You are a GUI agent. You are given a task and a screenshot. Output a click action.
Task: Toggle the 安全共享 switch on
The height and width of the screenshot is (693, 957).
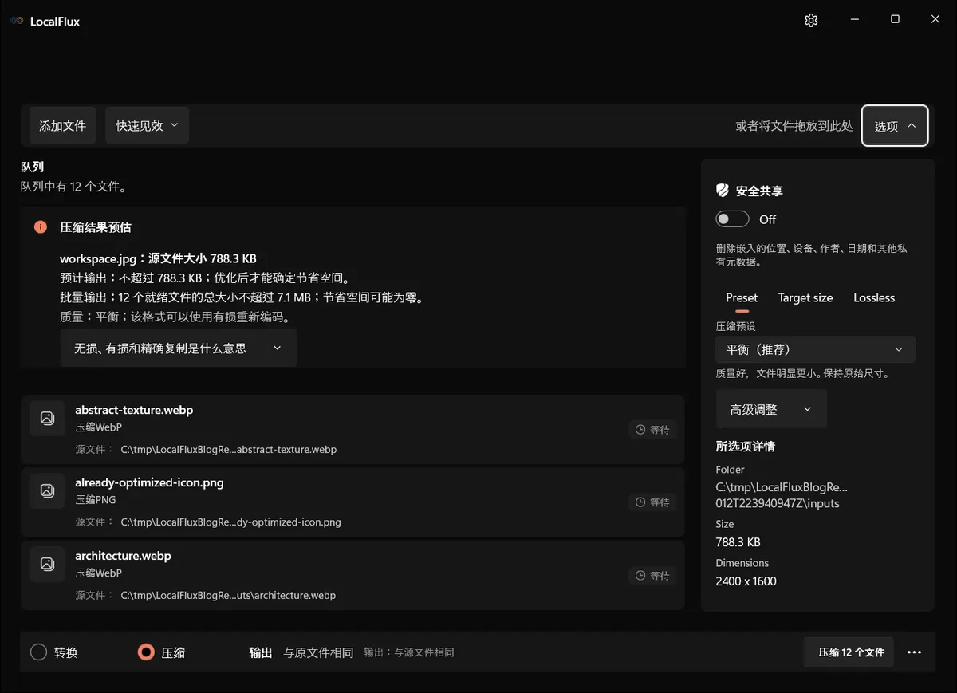732,219
